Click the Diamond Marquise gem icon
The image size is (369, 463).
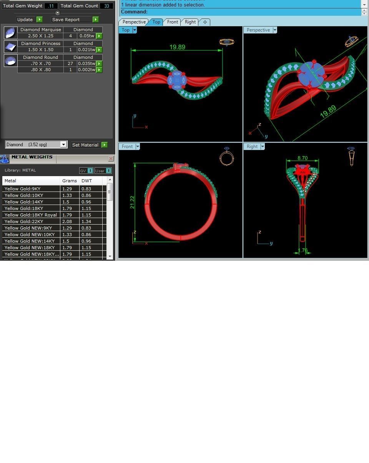pyautogui.click(x=11, y=33)
